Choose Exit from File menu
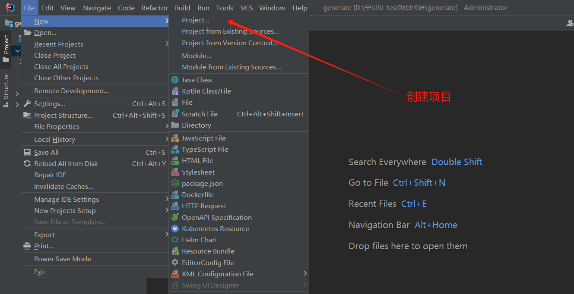 click(x=95, y=272)
